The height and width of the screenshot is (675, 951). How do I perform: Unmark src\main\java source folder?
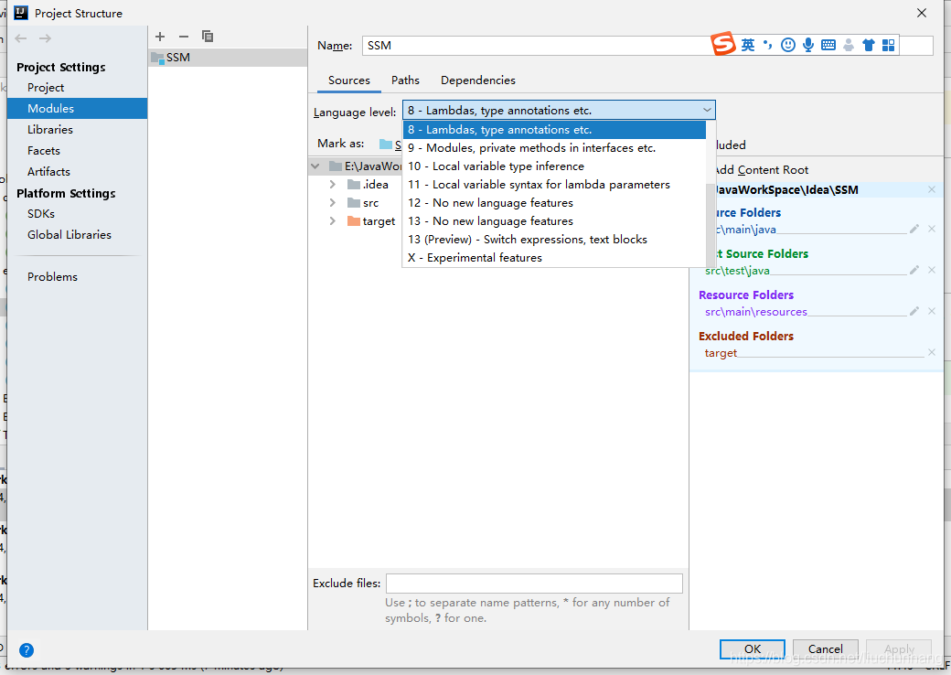coord(932,229)
